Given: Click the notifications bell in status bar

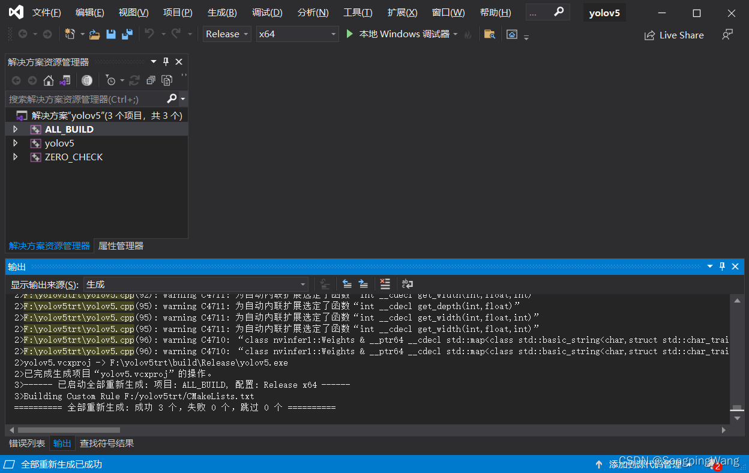Looking at the screenshot, I should (712, 465).
